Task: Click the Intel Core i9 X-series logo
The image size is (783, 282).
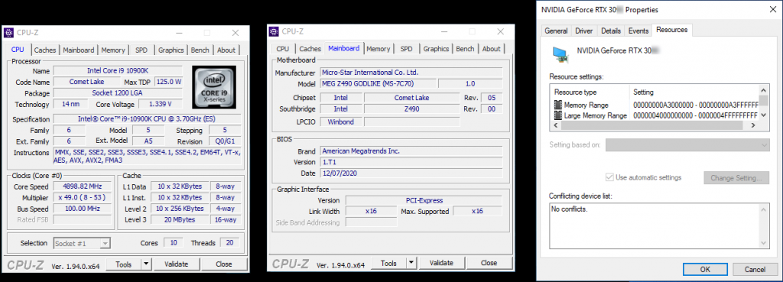Action: 213,87
